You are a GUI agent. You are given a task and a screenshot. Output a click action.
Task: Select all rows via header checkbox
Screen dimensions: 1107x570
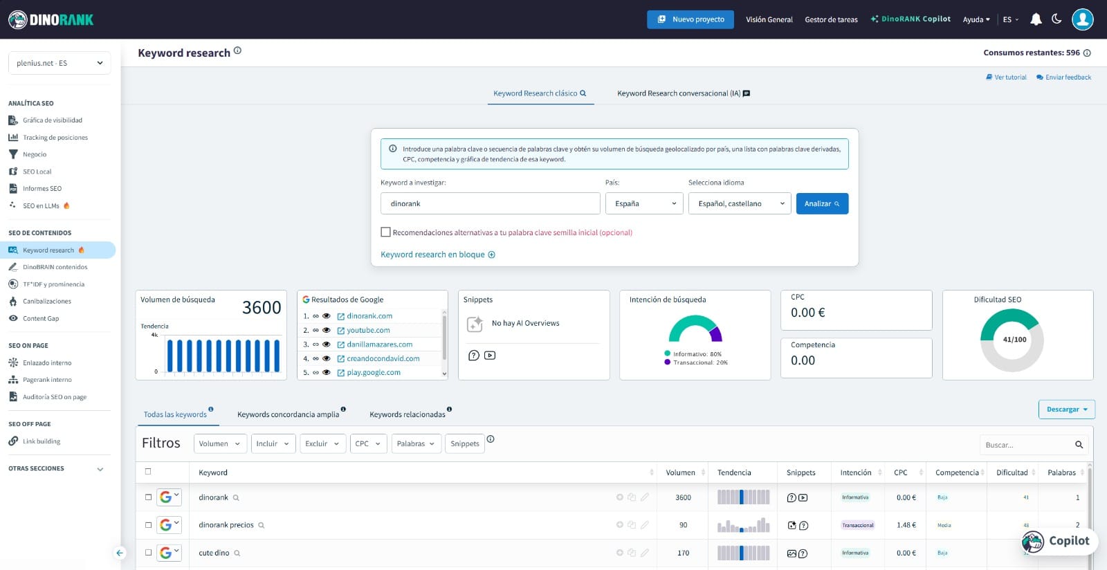pos(148,472)
